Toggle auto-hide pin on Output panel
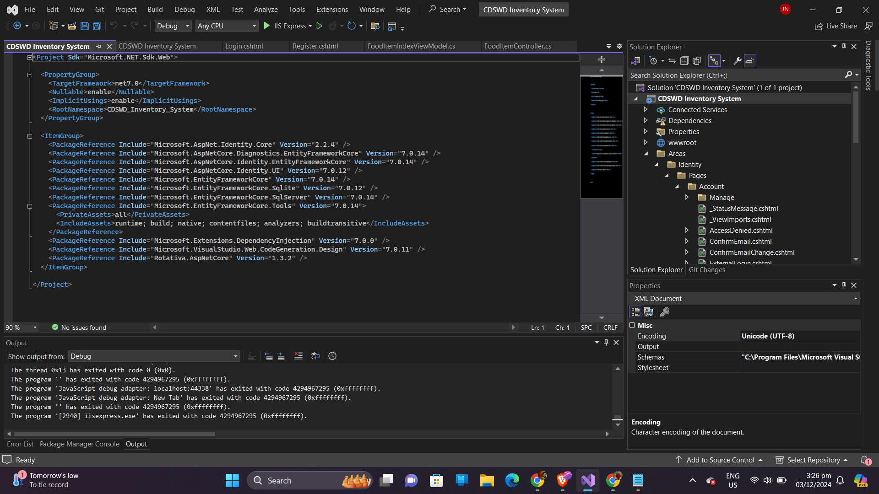The height and width of the screenshot is (494, 879). coord(607,342)
